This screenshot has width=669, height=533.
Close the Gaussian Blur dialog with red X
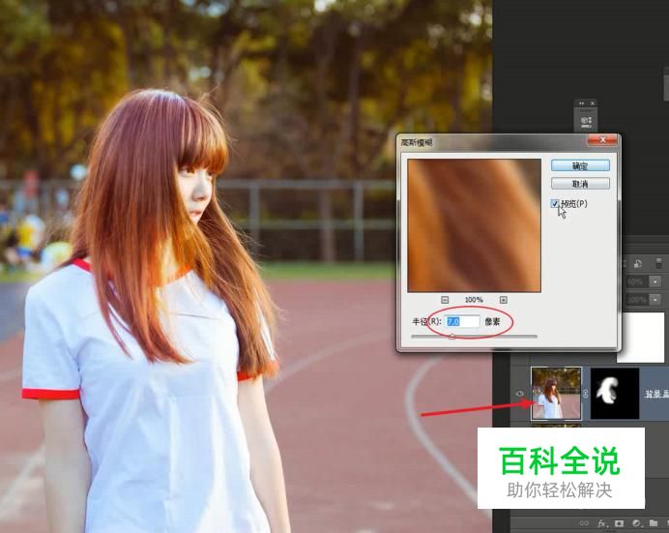(x=602, y=140)
